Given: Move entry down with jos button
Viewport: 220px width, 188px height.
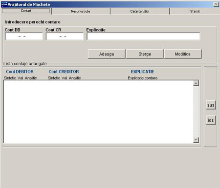Looking at the screenshot, I should click(211, 120).
